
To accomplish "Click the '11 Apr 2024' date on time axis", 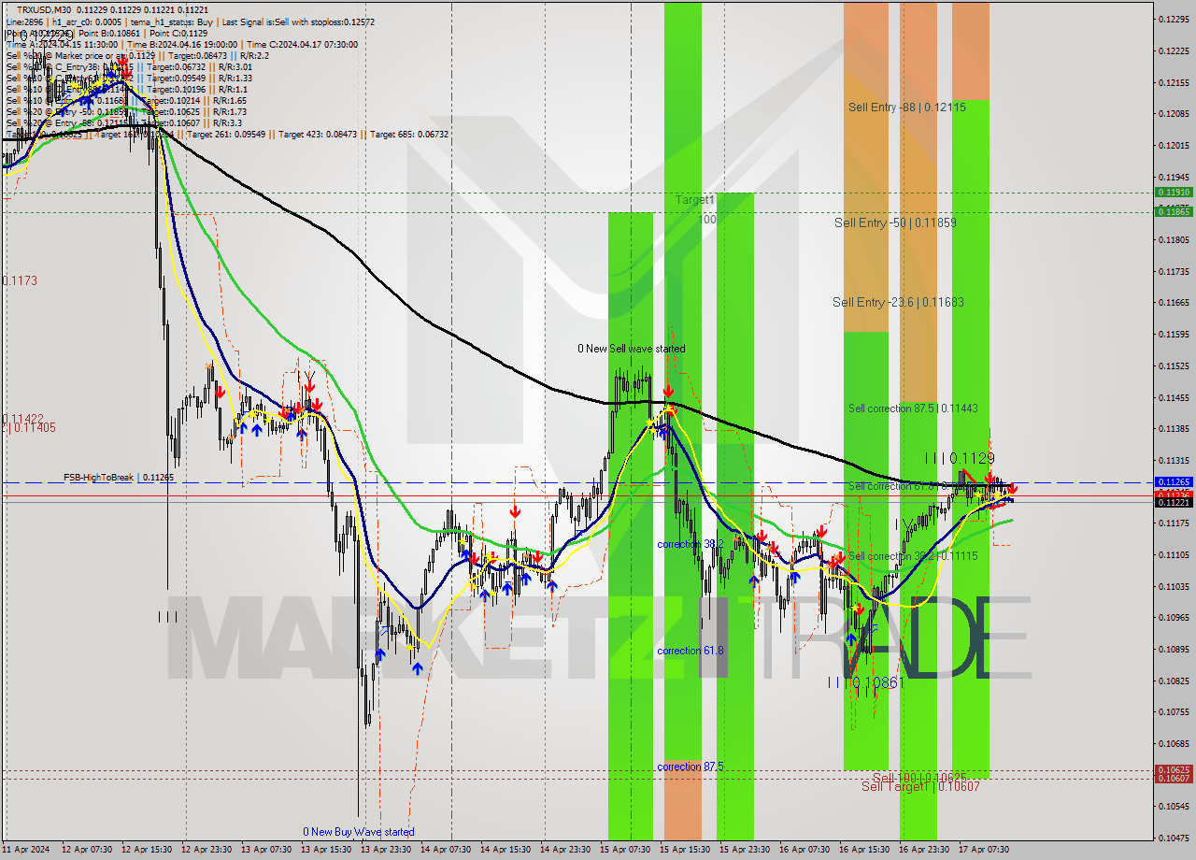I will point(25,850).
